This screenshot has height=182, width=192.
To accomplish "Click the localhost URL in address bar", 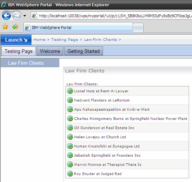I will point(115,16).
